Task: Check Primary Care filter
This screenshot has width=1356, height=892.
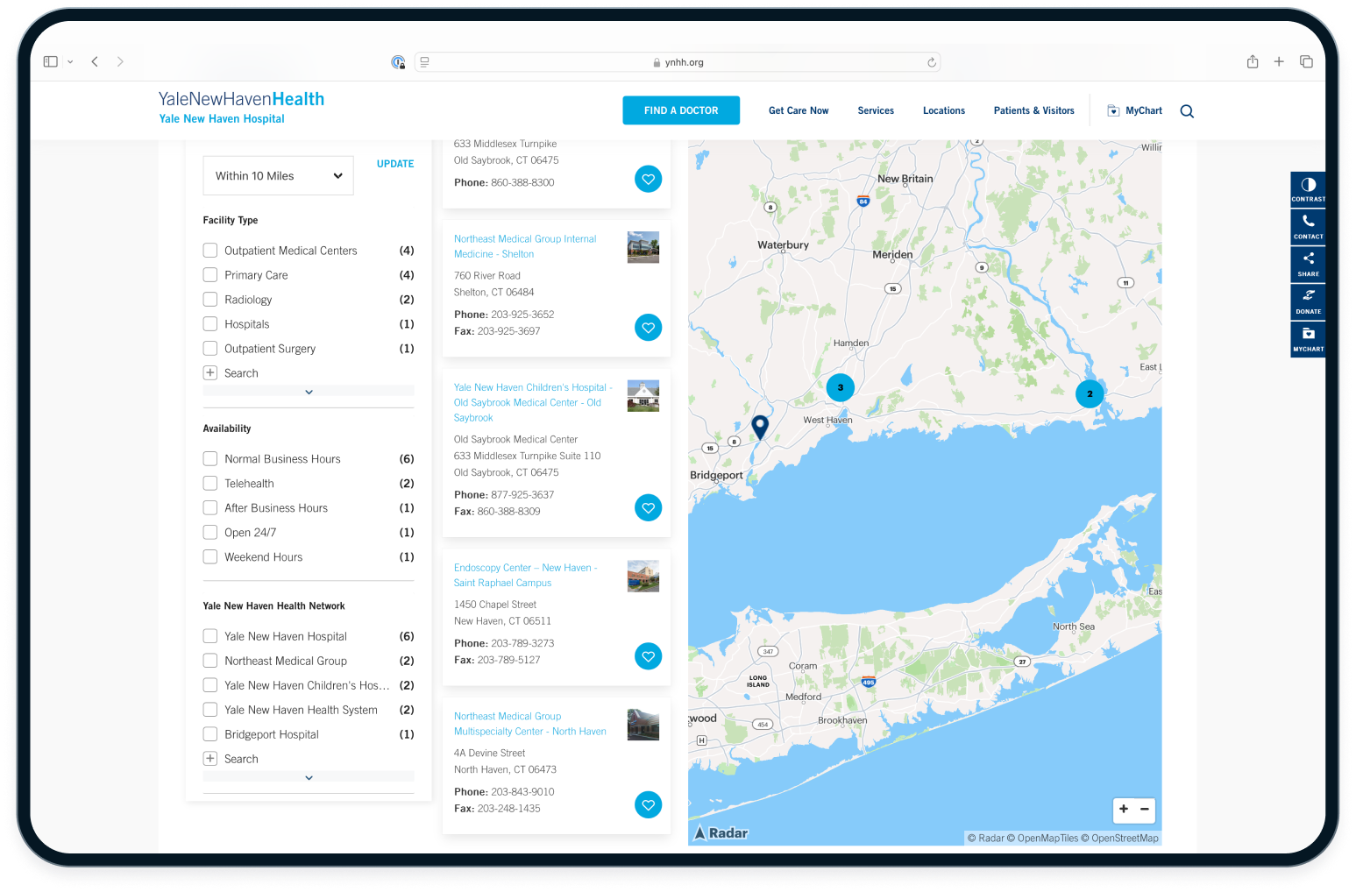Action: (210, 275)
